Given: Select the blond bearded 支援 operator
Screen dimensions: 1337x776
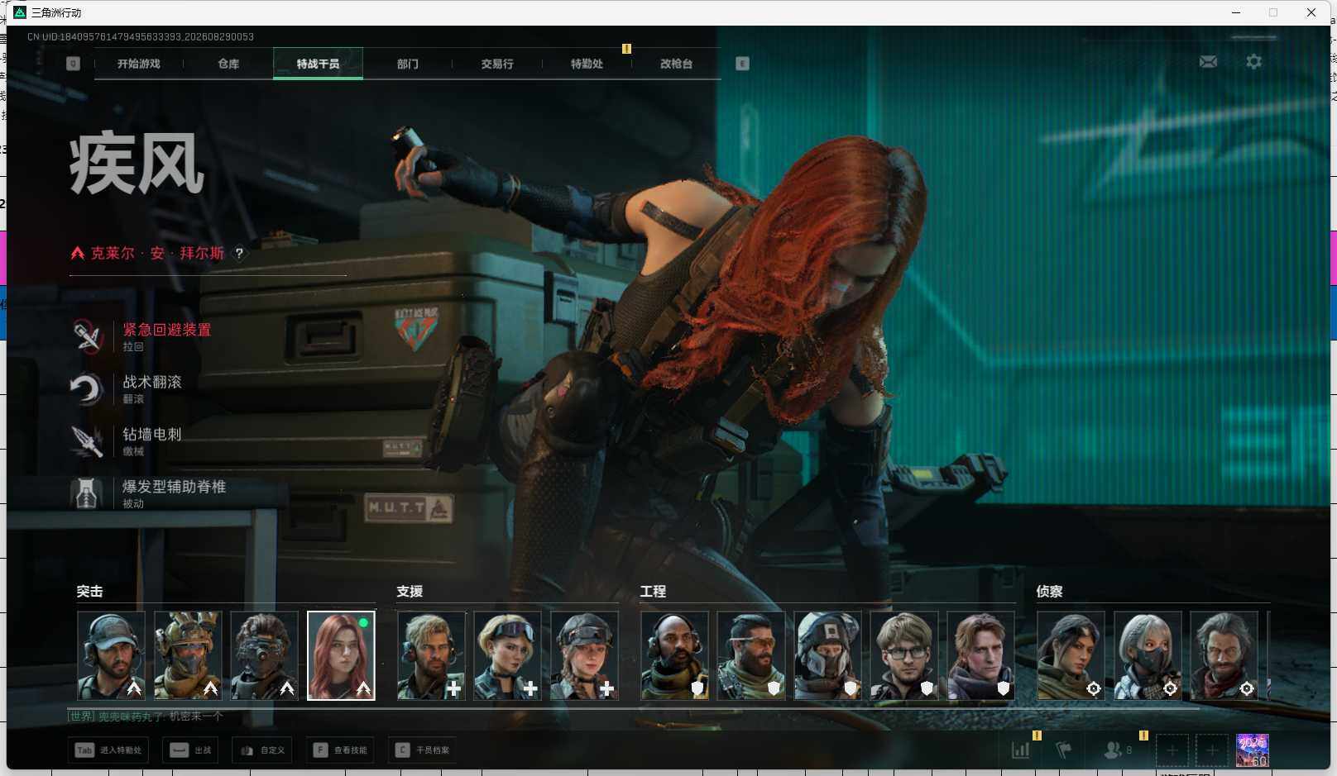Looking at the screenshot, I should (x=431, y=655).
